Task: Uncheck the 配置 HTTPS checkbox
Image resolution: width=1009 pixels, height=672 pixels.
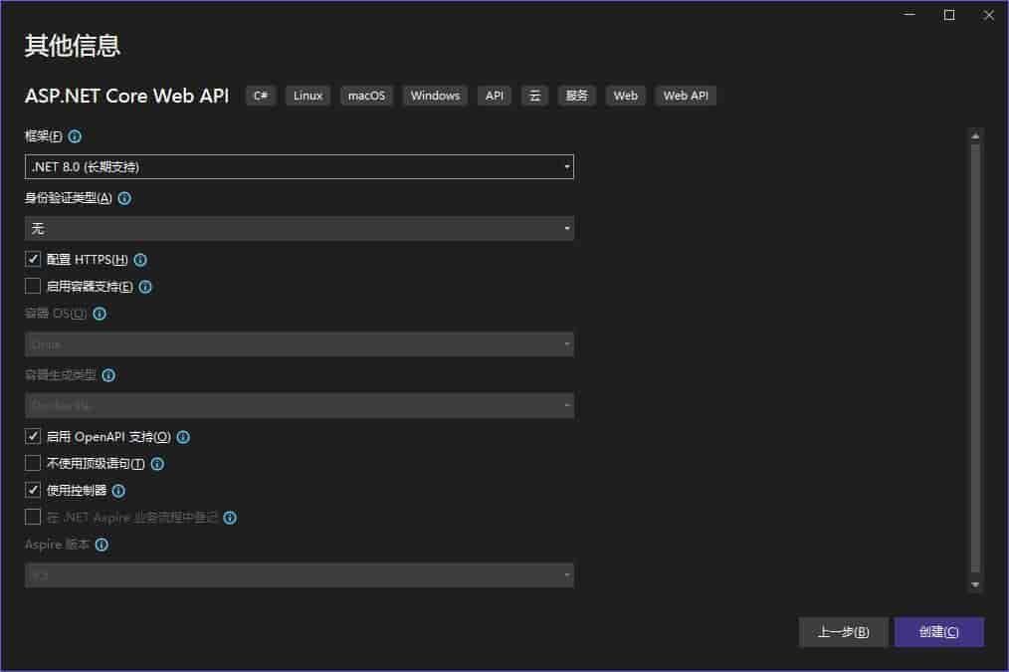Action: point(33,259)
